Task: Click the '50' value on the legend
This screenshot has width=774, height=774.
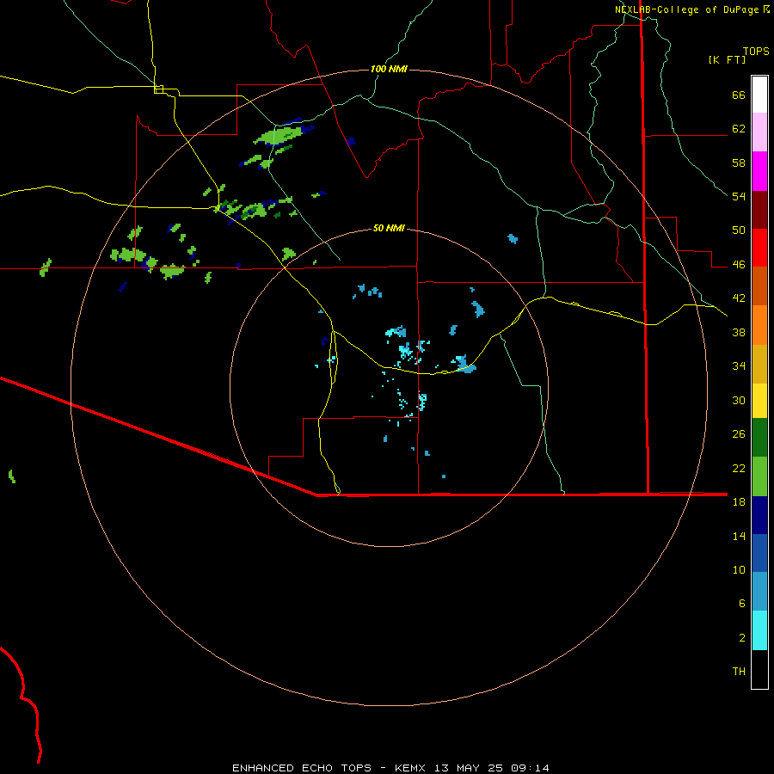Action: point(739,230)
